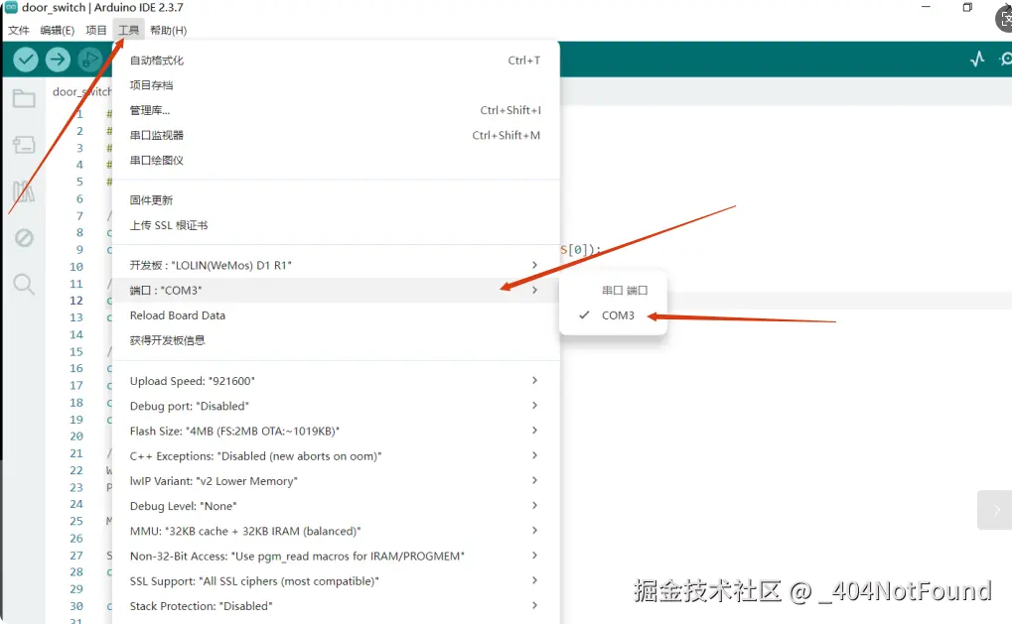Open the Sketchbook folder sidebar icon
Image resolution: width=1012 pixels, height=624 pixels.
[x=24, y=98]
